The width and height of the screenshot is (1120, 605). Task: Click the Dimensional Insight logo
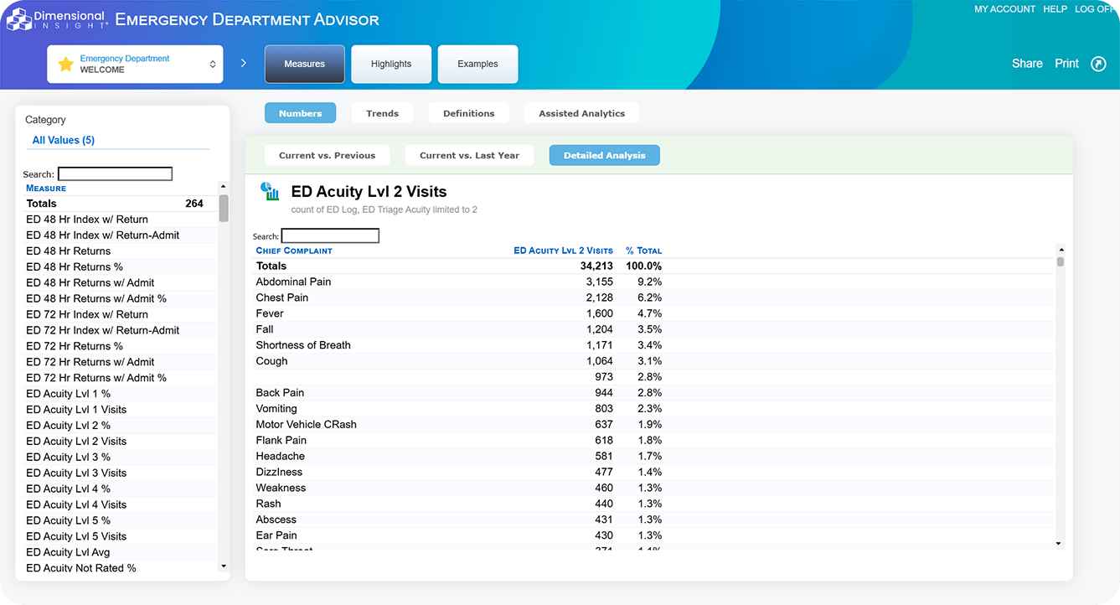coord(57,19)
